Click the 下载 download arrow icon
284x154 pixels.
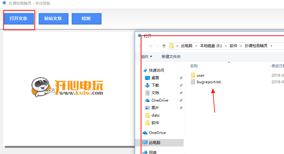coord(147,85)
